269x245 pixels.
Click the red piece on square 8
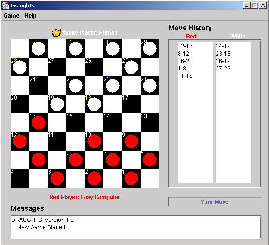pos(38,160)
